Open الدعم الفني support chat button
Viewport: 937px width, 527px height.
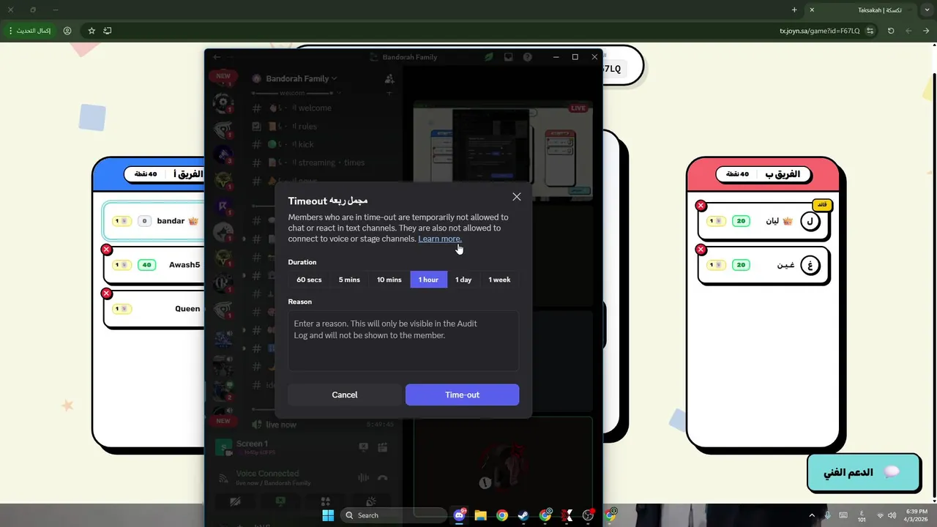864,472
